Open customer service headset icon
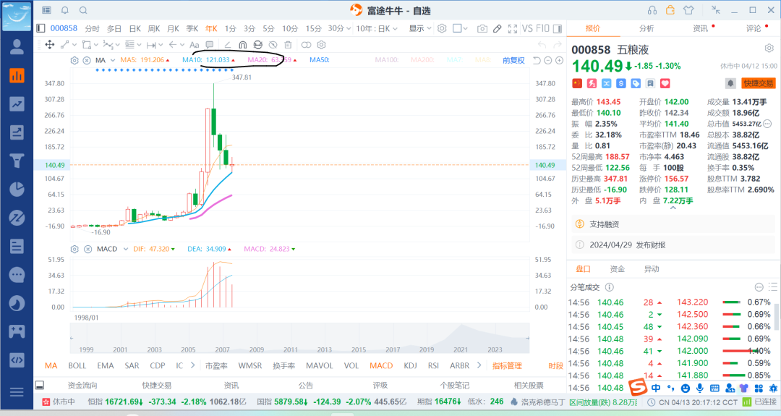The image size is (781, 416). [652, 10]
